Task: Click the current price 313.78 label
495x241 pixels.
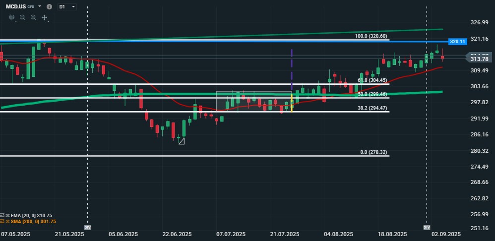Action: point(479,59)
